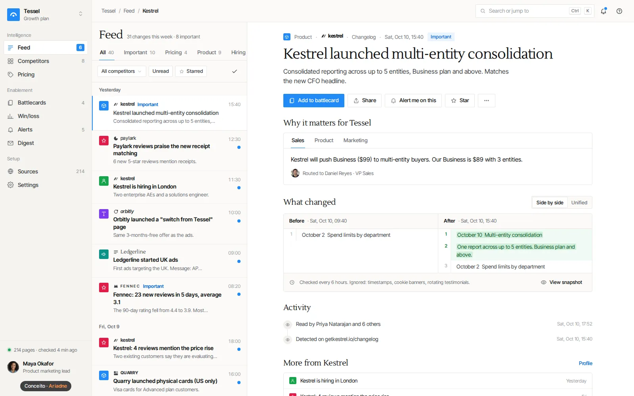Click the more options ellipsis button
The width and height of the screenshot is (634, 396).
click(487, 101)
